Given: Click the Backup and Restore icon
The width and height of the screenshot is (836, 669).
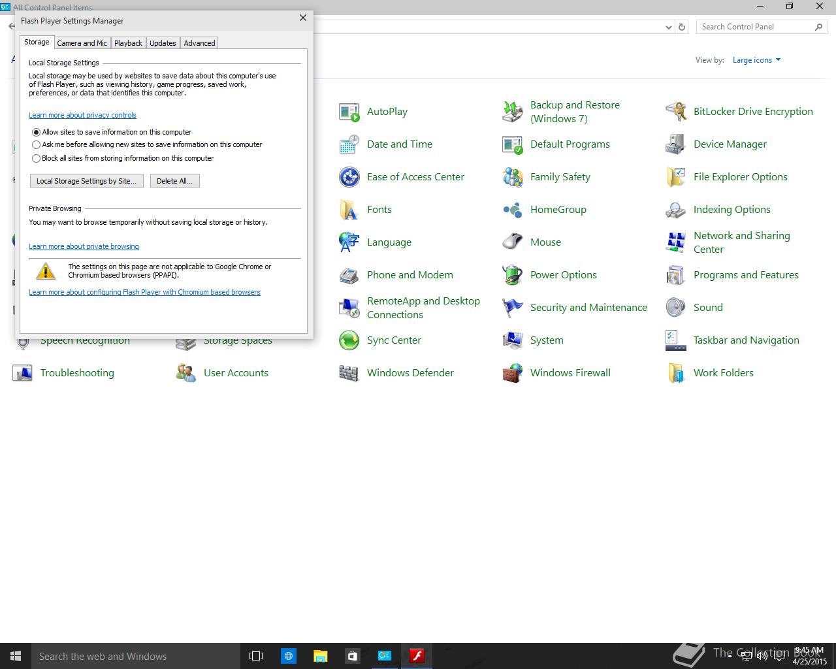Looking at the screenshot, I should pyautogui.click(x=513, y=112).
